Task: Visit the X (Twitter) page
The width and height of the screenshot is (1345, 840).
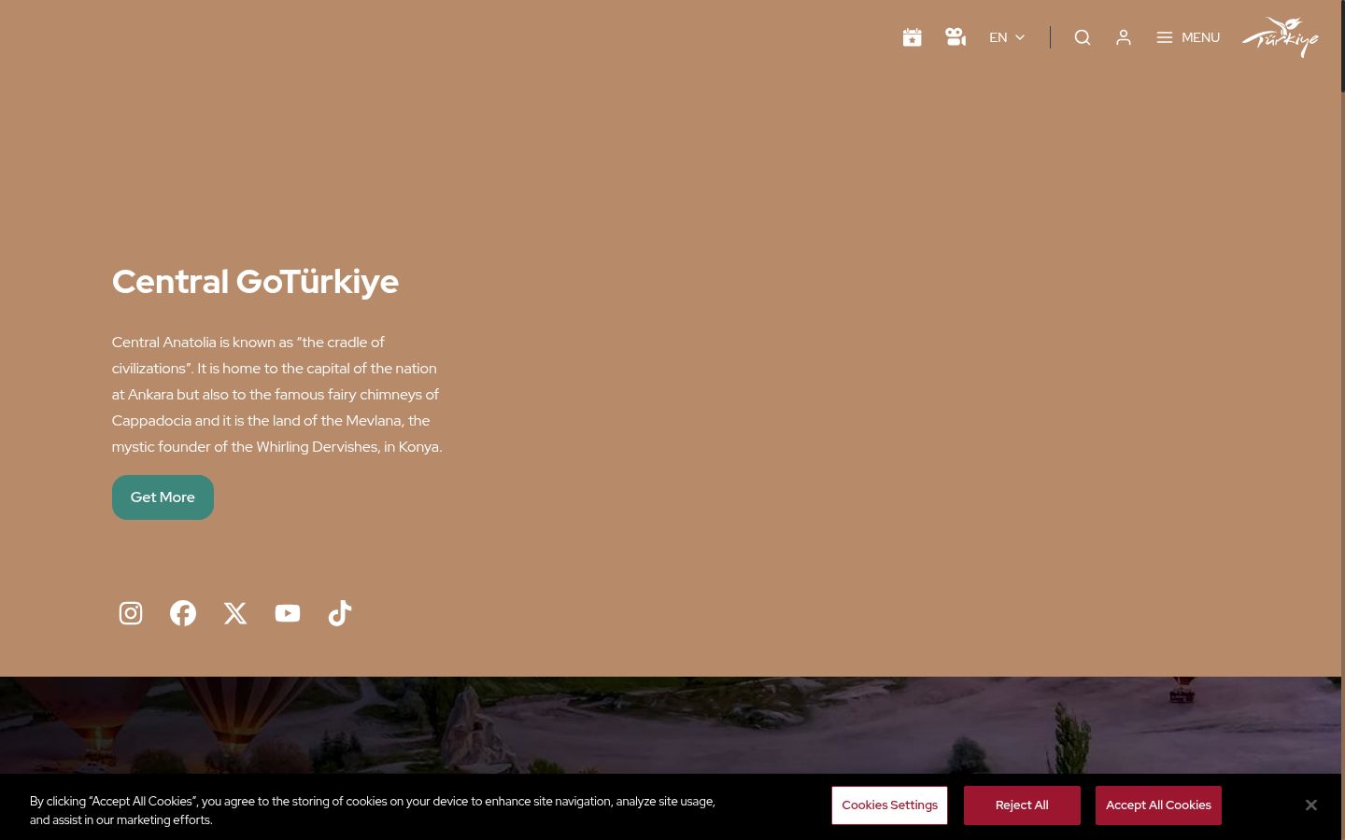Action: 235,613
